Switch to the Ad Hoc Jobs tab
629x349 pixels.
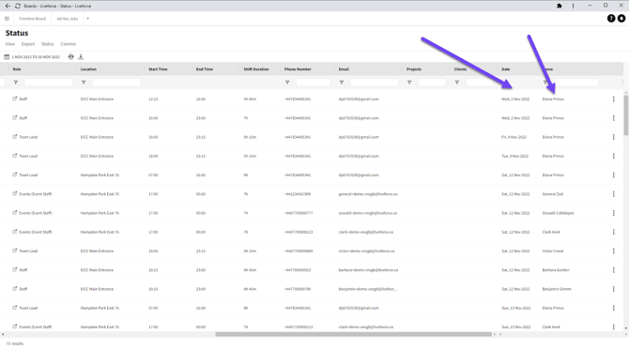click(68, 19)
